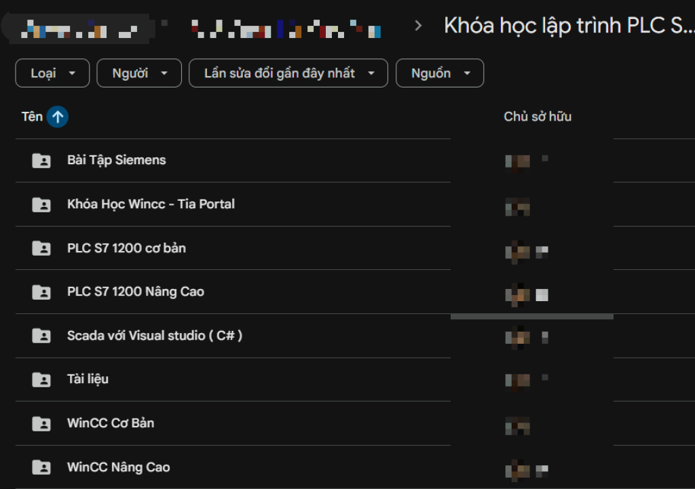Click folder icon for Khóa Học Wincc - Tia Portal
This screenshot has height=489, width=695.
click(41, 205)
